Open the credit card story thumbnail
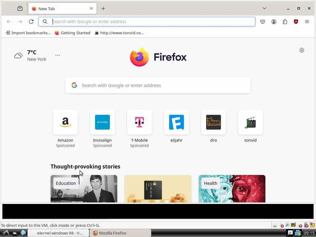 [x=158, y=189]
